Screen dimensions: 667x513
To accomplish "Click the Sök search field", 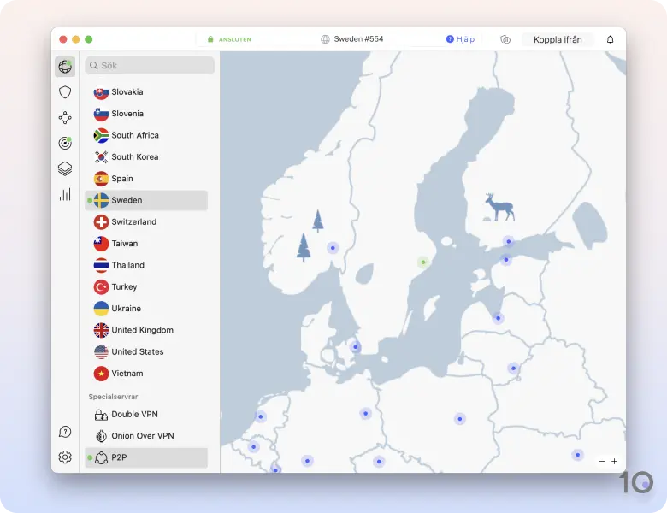I will (x=150, y=66).
